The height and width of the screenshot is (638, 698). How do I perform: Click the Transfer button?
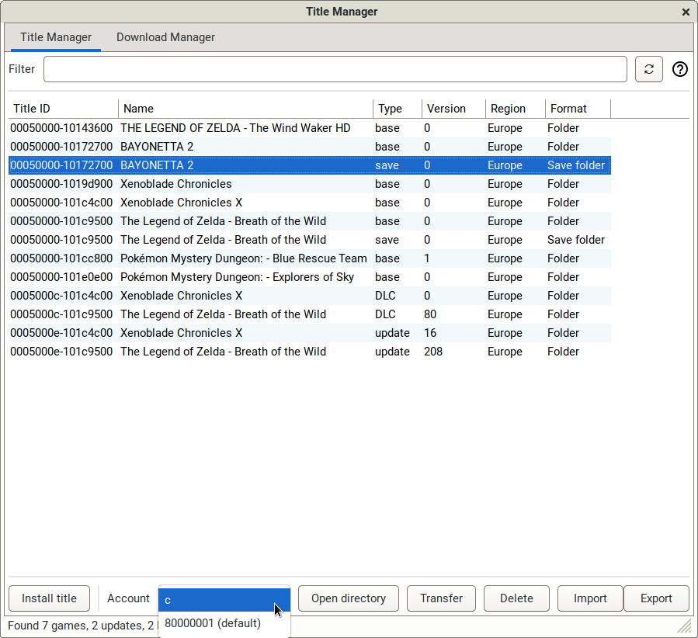coord(441,598)
